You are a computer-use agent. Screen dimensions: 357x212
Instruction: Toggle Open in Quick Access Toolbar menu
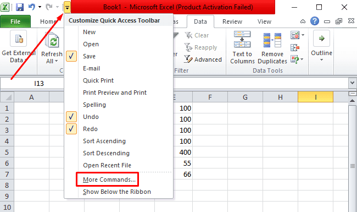coord(119,44)
